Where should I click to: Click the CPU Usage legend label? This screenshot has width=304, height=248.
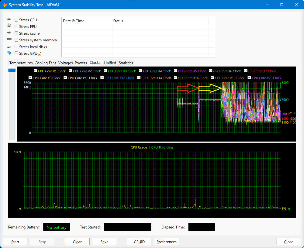point(139,147)
